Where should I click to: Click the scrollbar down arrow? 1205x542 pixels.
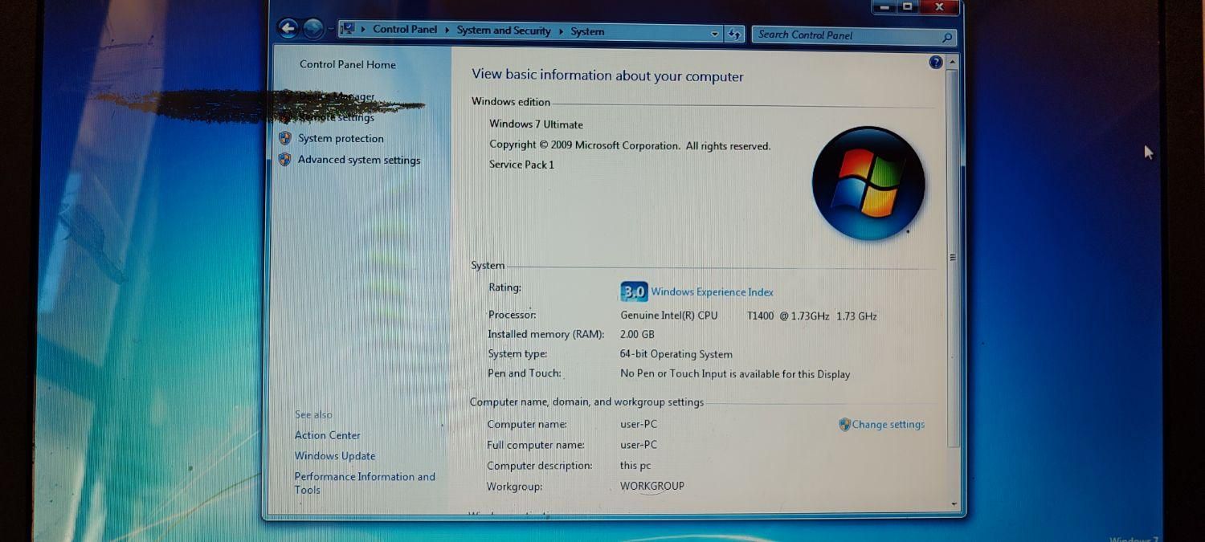coord(954,504)
